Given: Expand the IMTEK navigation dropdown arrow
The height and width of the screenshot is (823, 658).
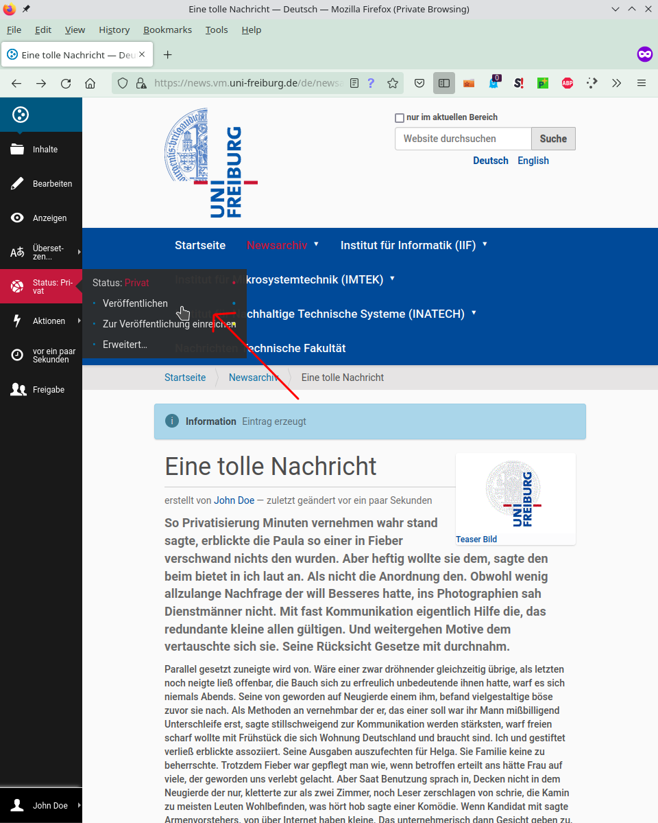Looking at the screenshot, I should point(392,278).
